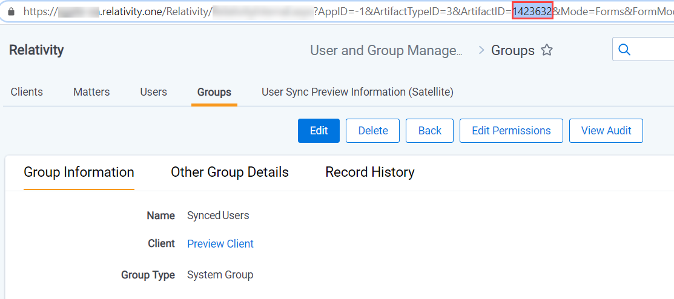Click the Back button
Viewport: 674px width, 299px height.
(429, 131)
